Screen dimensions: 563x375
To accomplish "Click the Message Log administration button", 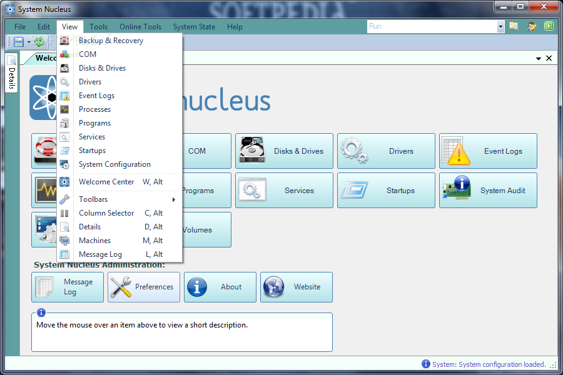I will [x=68, y=287].
